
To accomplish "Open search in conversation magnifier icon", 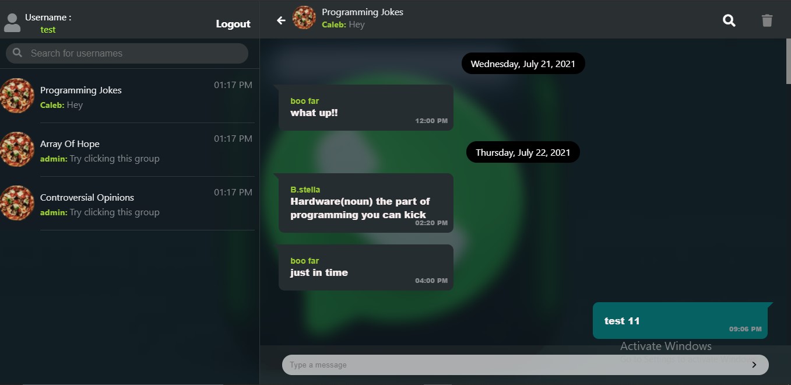I will pyautogui.click(x=729, y=21).
